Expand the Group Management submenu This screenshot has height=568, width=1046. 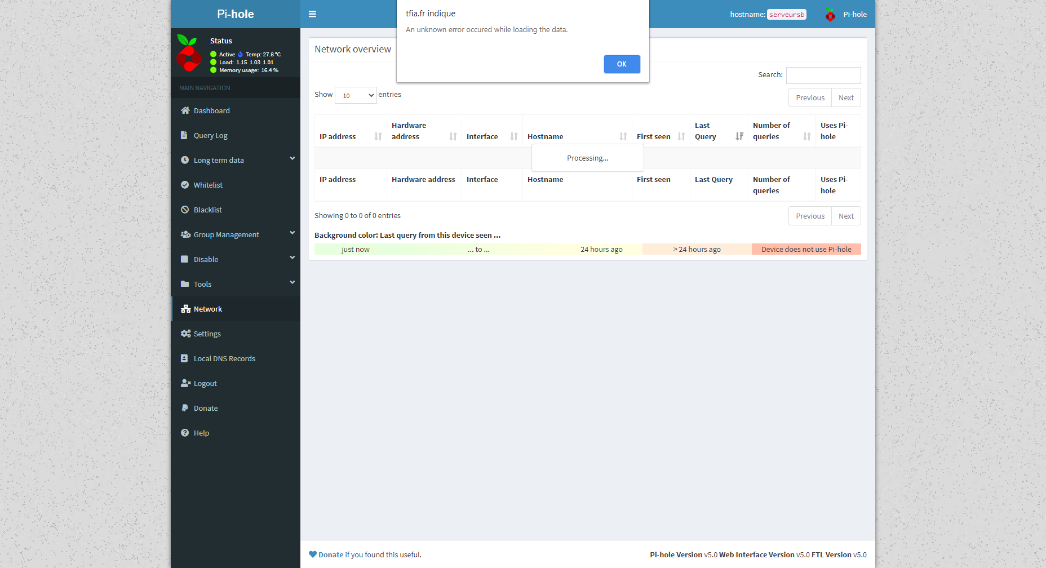pos(292,233)
